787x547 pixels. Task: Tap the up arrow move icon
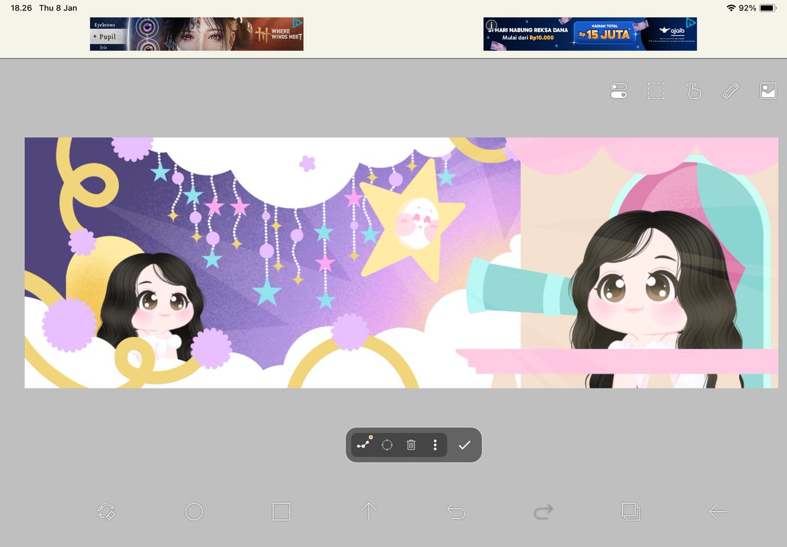(369, 512)
